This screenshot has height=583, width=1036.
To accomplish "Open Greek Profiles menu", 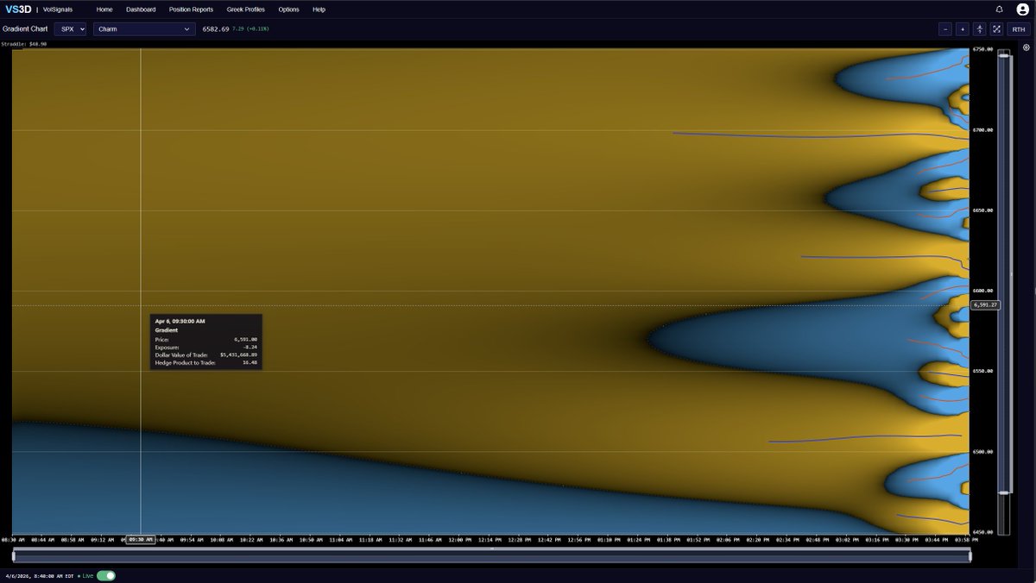I will 246,9.
